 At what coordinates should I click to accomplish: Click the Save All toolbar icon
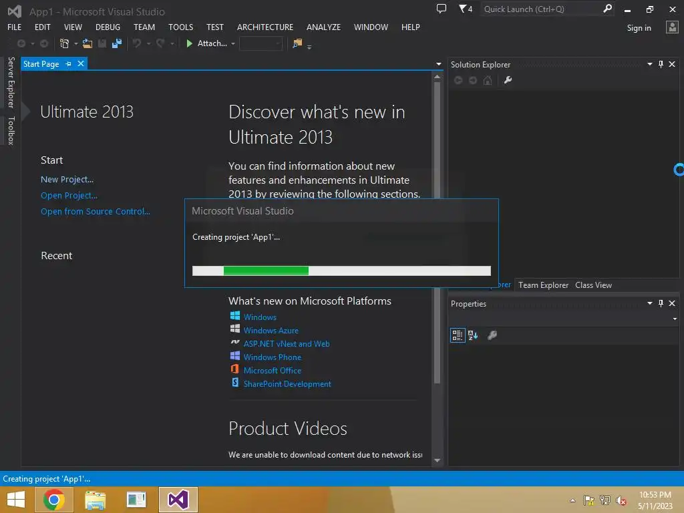point(116,43)
